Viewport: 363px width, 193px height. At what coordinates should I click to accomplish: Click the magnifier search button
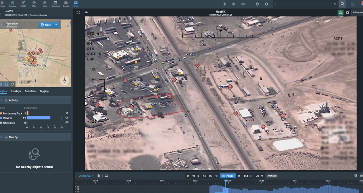coord(342,4)
